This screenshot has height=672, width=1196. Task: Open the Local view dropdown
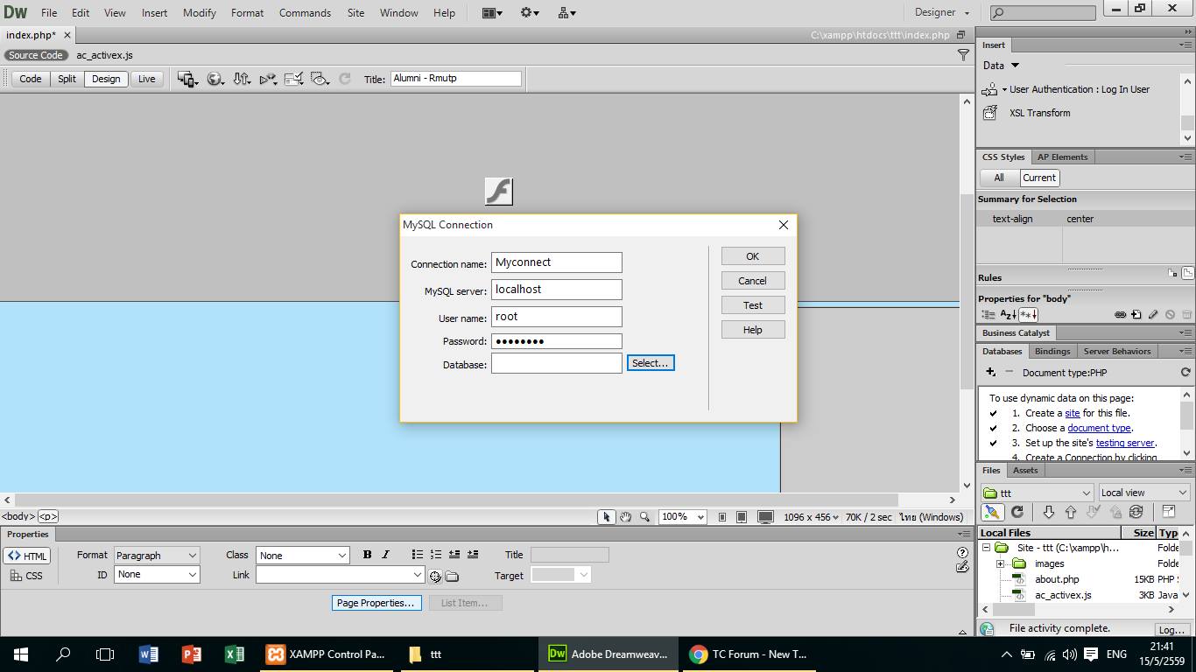[x=1143, y=493]
